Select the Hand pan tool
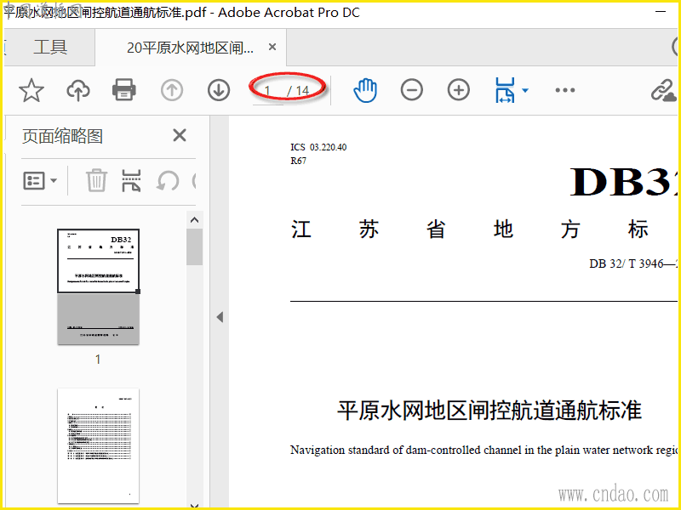The image size is (681, 510). [x=365, y=90]
